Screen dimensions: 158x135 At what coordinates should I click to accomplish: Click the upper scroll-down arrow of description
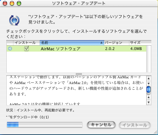click(x=149, y=83)
